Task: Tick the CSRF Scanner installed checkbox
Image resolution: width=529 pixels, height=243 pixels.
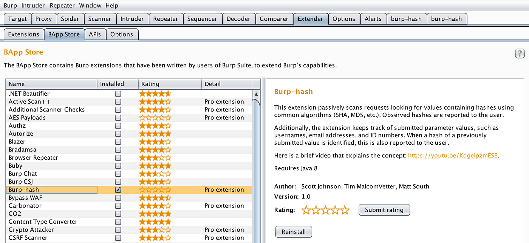Action: pos(118,238)
